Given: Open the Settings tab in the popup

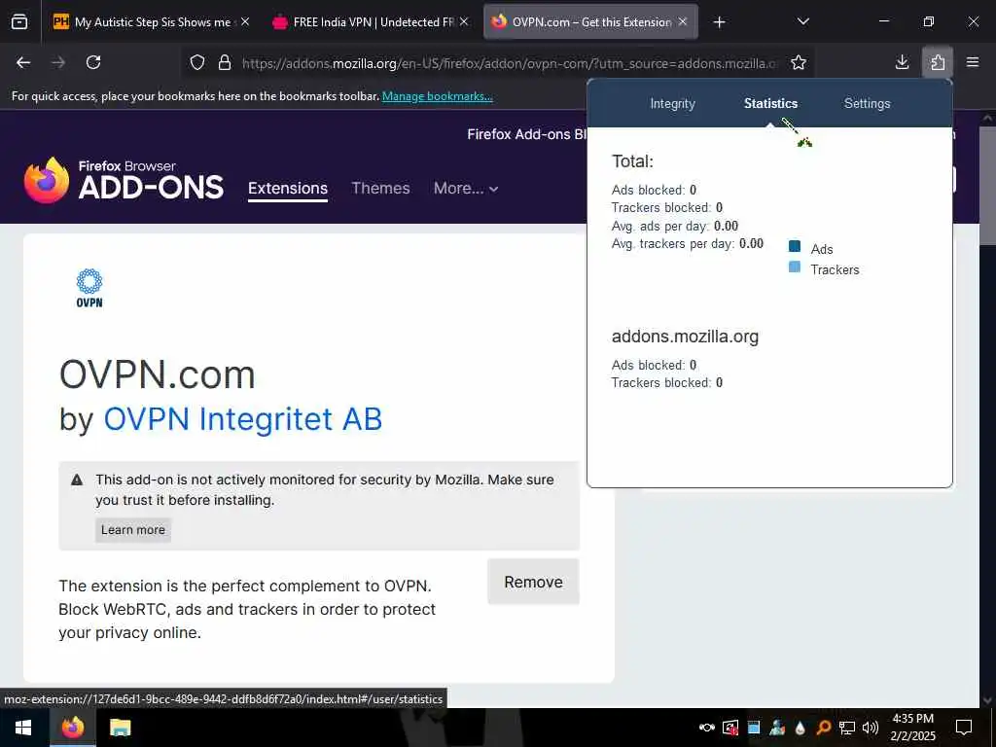Looking at the screenshot, I should 867,103.
